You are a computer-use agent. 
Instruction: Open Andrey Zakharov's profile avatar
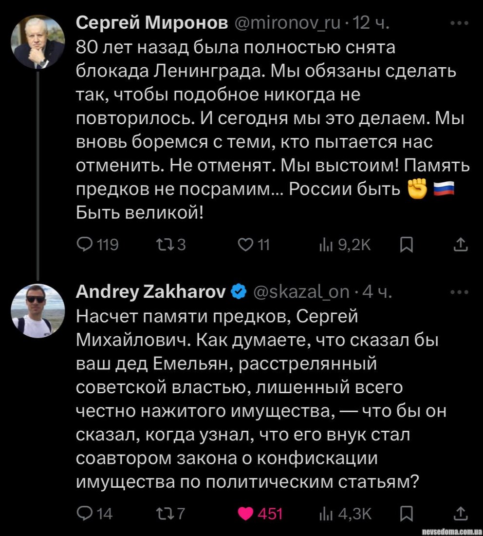click(x=38, y=311)
